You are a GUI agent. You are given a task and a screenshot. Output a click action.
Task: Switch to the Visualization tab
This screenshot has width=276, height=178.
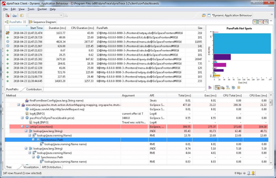click(x=31, y=167)
